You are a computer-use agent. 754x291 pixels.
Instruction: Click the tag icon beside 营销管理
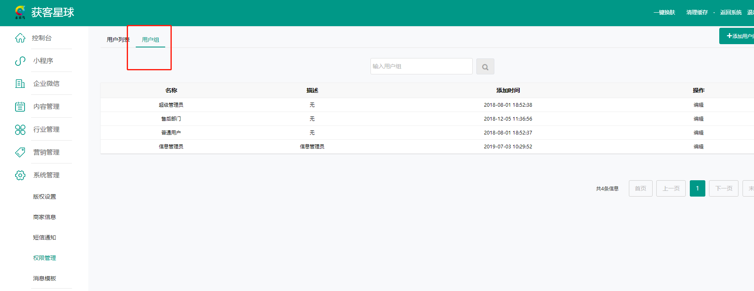click(x=20, y=152)
